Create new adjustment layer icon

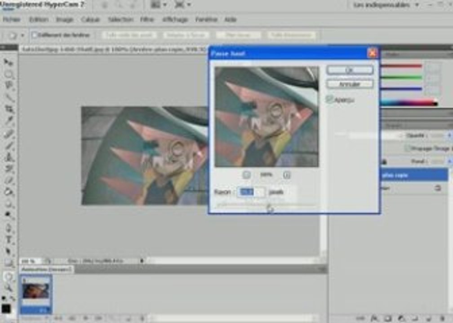(401, 318)
